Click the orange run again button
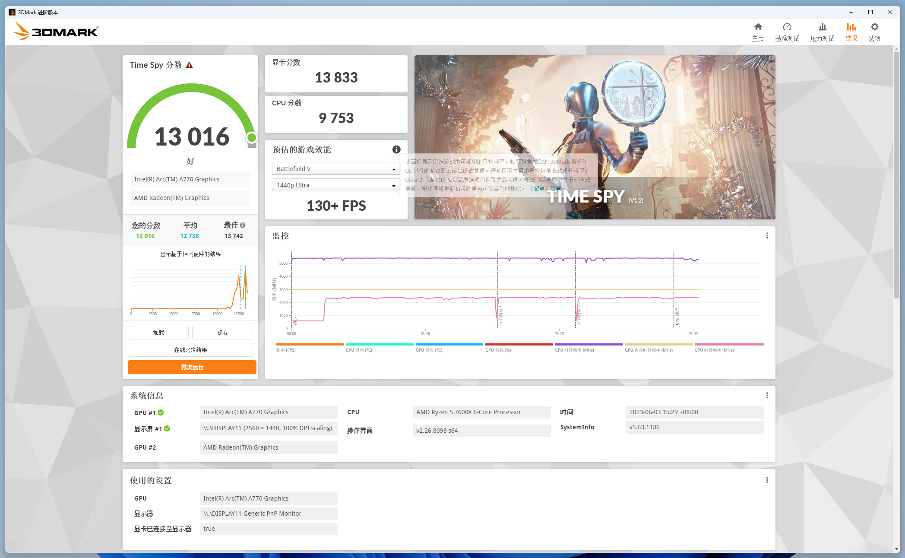The height and width of the screenshot is (558, 905). click(192, 367)
